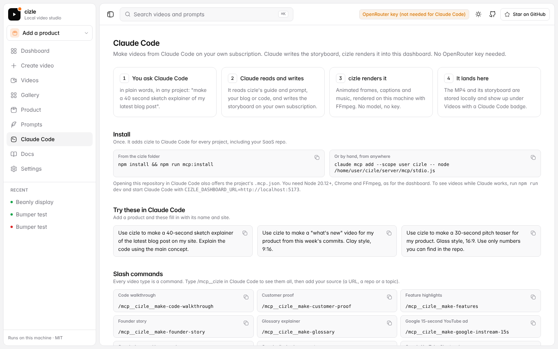Open the Bumper test with red dot
This screenshot has width=558, height=349.
(50, 227)
